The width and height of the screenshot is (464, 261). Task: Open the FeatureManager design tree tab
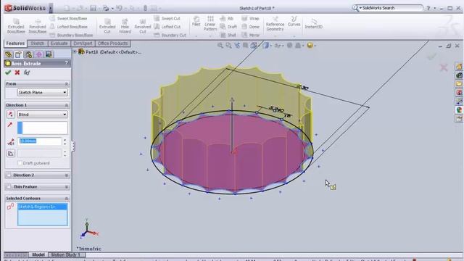(x=8, y=54)
